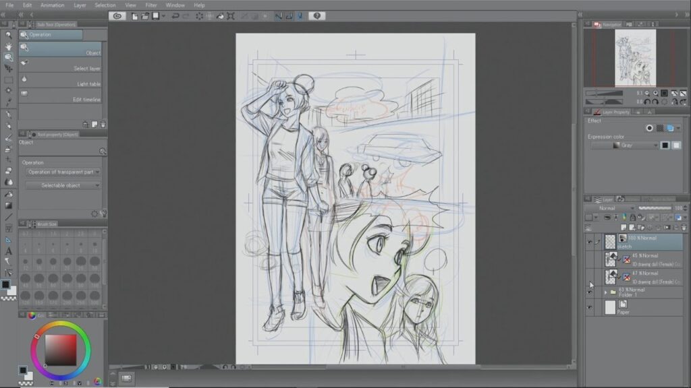Delete layer using the trash icon
This screenshot has height=388, width=691.
click(x=682, y=228)
